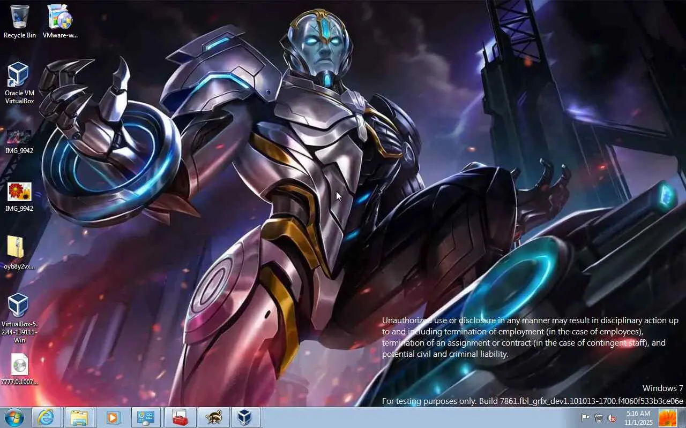Select the VMware-w... installer icon on desktop
The width and height of the screenshot is (686, 428).
click(60, 21)
